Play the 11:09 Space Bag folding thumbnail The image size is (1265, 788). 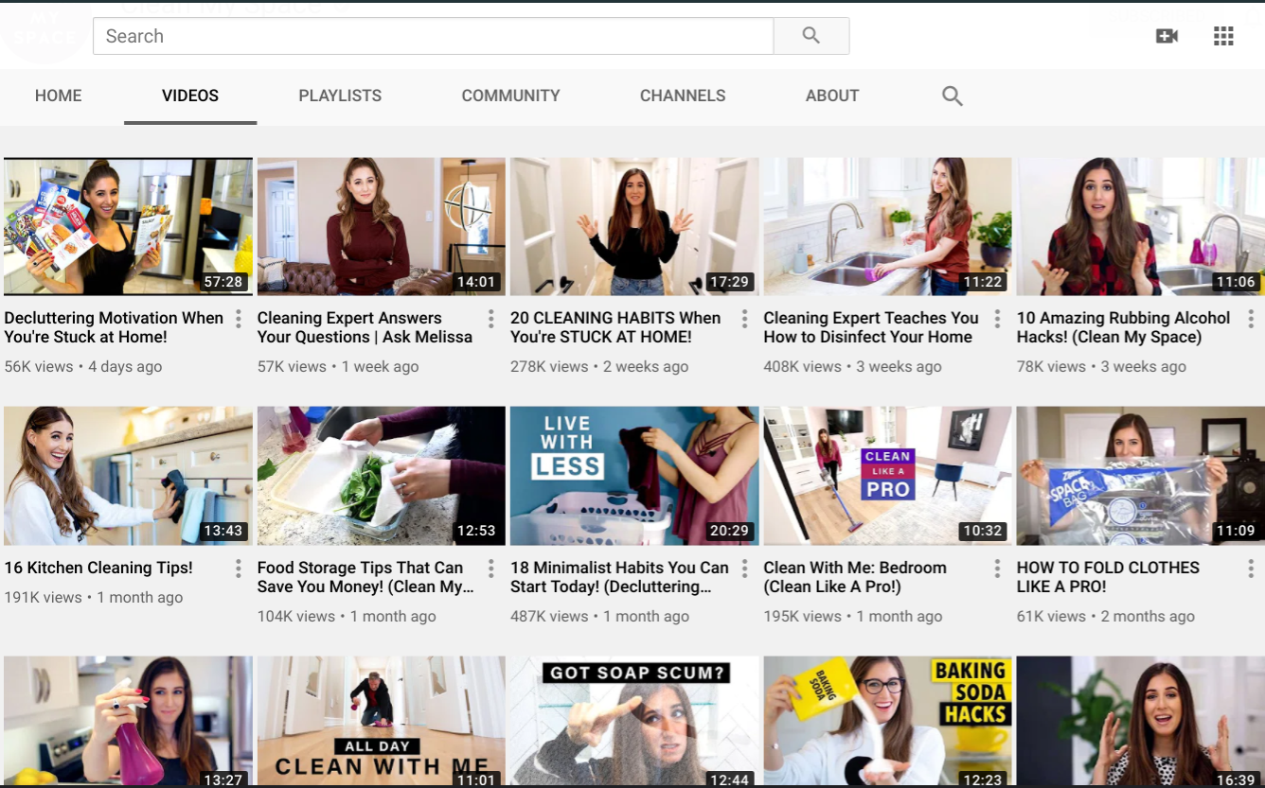click(1141, 476)
